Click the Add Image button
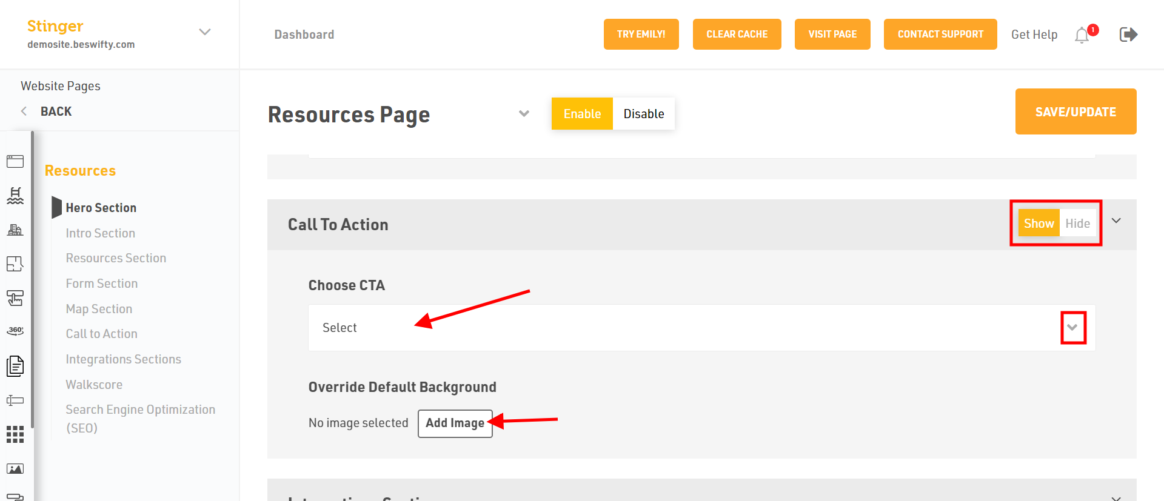The image size is (1164, 501). (x=455, y=423)
